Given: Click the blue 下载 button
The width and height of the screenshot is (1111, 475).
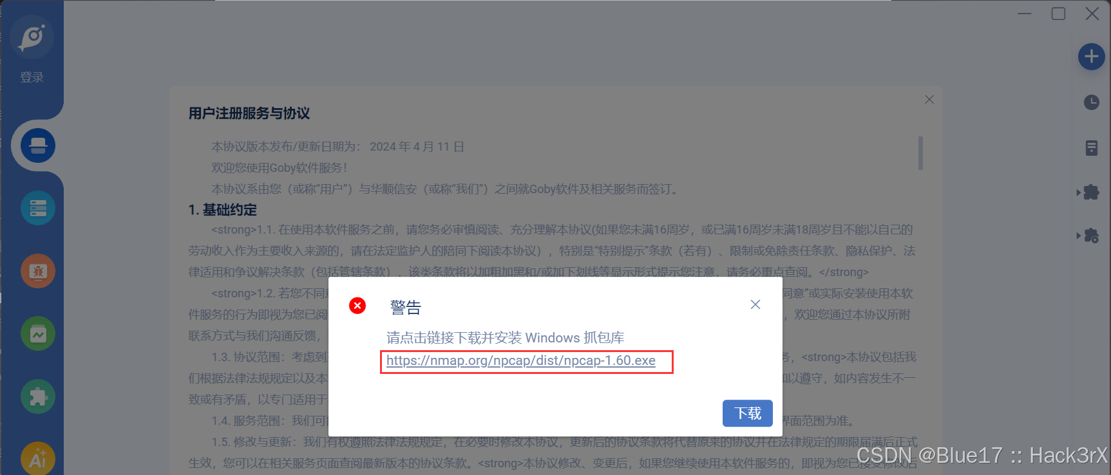Looking at the screenshot, I should click(x=748, y=413).
